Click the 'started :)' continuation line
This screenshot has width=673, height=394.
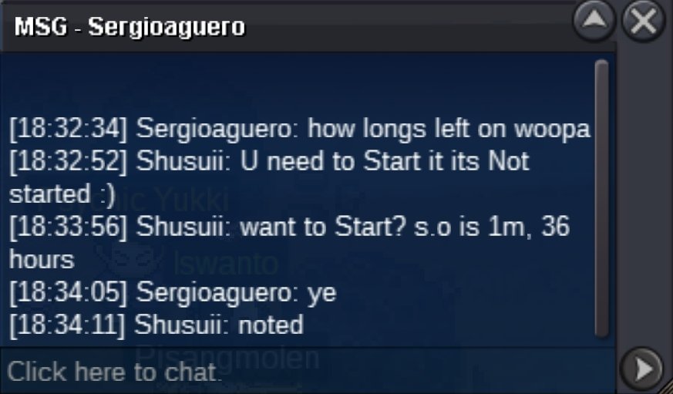point(62,194)
